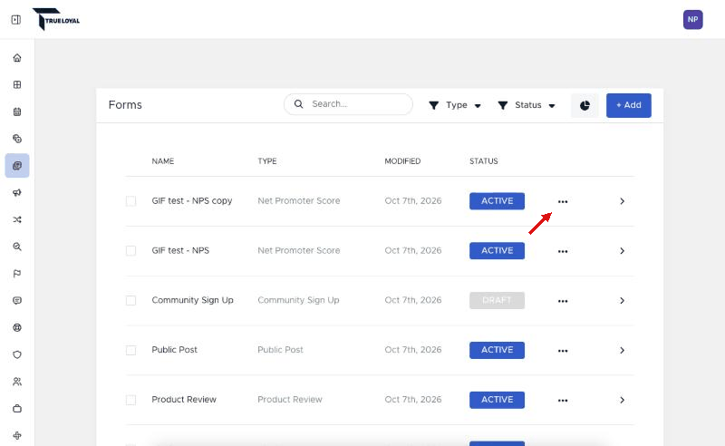This screenshot has height=446, width=725.
Task: Open the briefcase sidebar icon
Action: 17,409
